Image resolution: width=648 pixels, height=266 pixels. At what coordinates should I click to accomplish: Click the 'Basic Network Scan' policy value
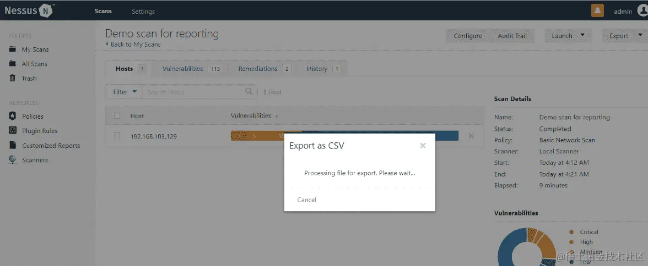point(567,140)
